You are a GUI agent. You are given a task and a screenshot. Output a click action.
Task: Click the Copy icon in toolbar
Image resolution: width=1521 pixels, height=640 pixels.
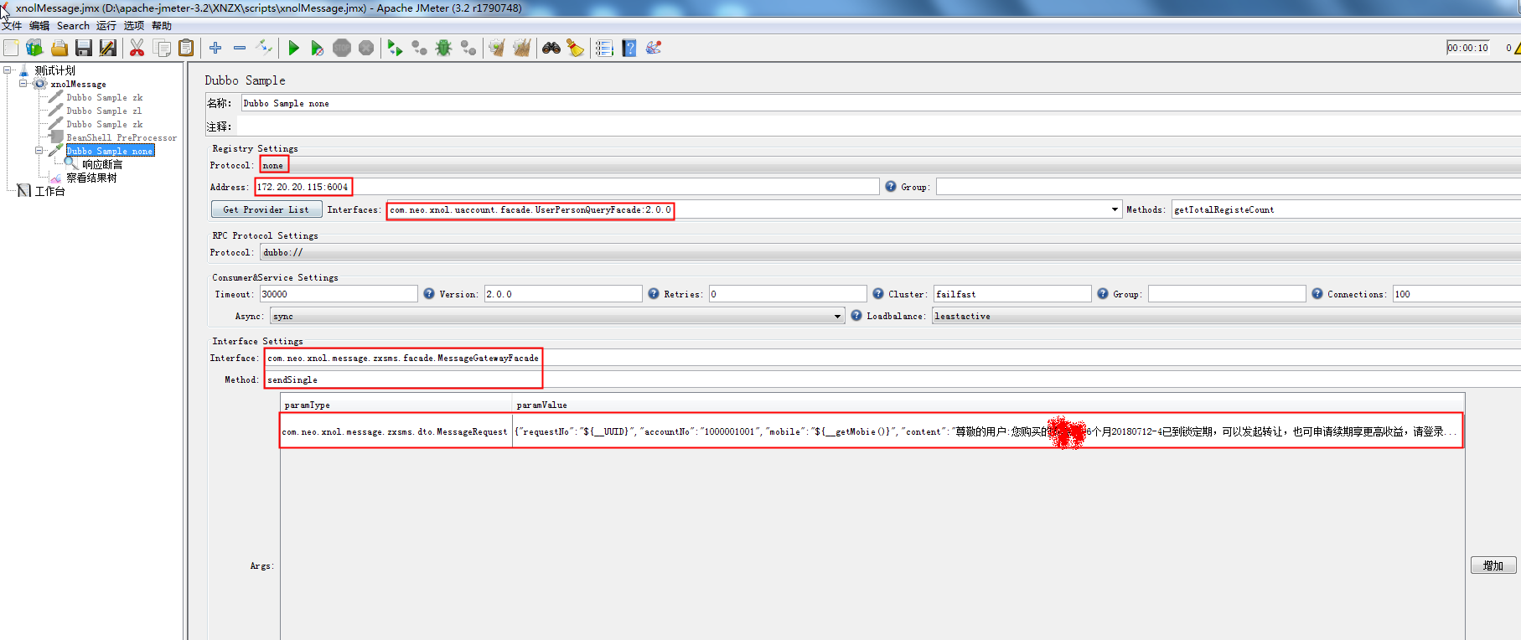[x=162, y=48]
